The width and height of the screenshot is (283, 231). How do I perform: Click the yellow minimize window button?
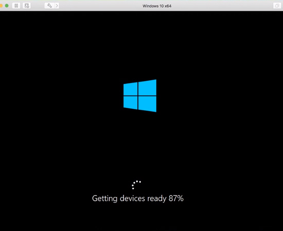1,6
